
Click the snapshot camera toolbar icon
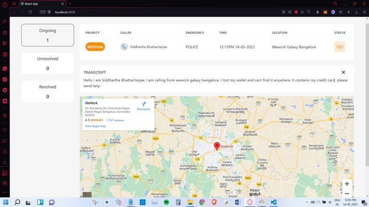click(290, 12)
